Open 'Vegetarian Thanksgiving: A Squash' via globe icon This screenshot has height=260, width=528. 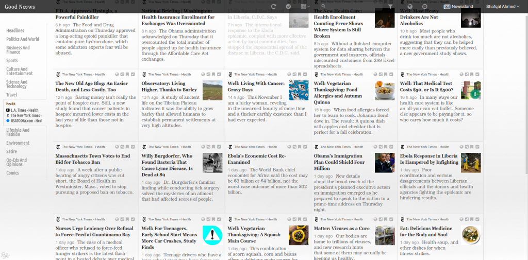pyautogui.click(x=290, y=219)
